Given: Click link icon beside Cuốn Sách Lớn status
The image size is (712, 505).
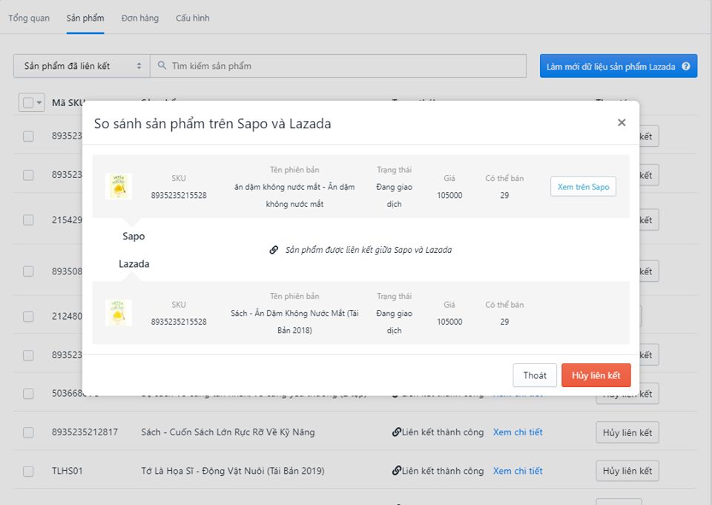Looking at the screenshot, I should click(x=396, y=432).
